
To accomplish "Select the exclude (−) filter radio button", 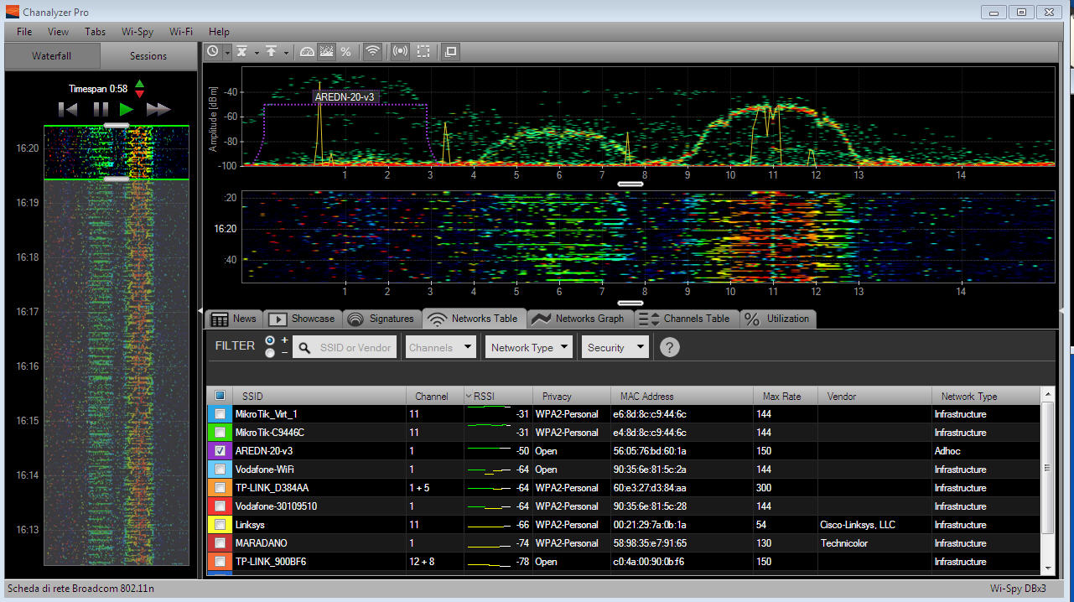I will (270, 353).
